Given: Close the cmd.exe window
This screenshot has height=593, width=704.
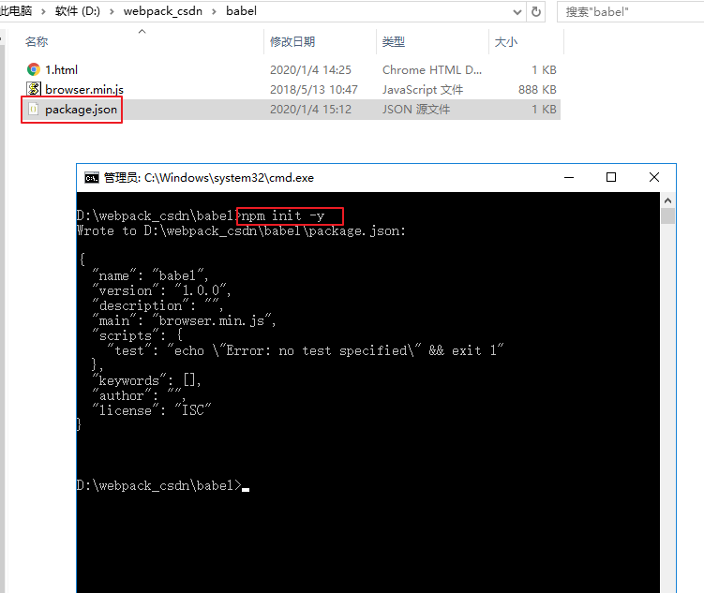Looking at the screenshot, I should pos(654,178).
